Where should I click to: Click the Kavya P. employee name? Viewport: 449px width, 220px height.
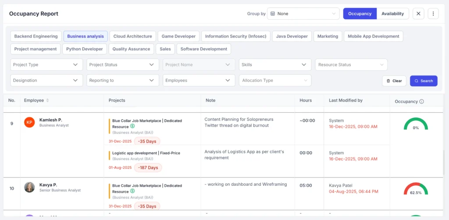pyautogui.click(x=48, y=185)
